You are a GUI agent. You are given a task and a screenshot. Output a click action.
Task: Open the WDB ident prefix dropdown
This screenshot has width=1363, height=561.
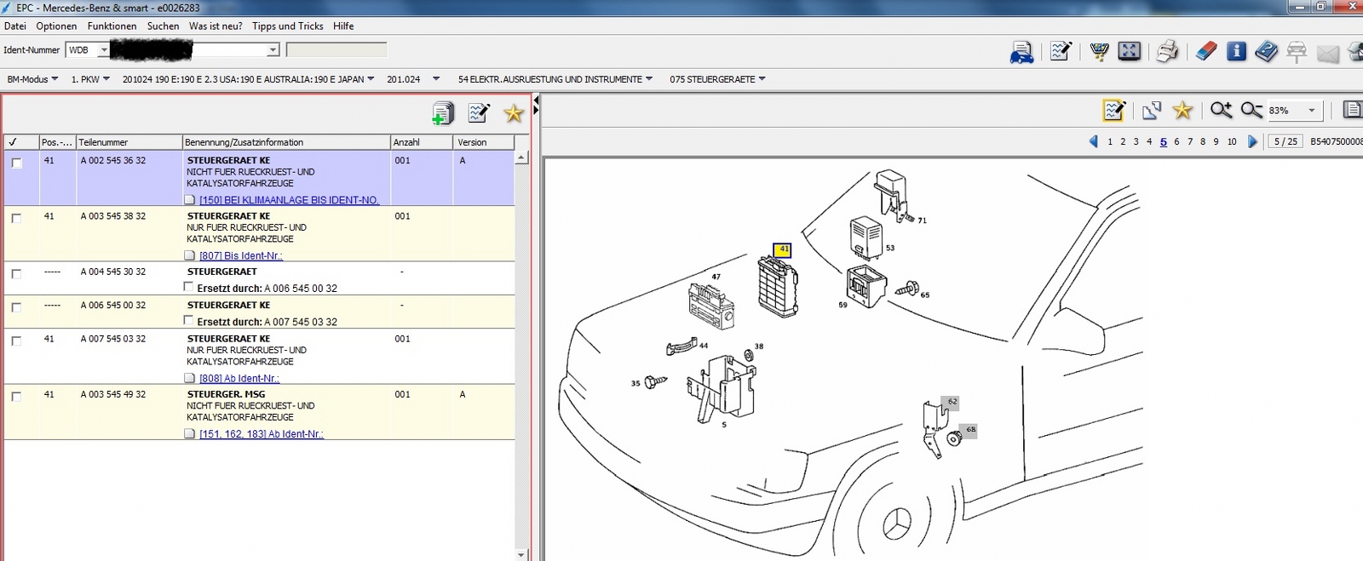[104, 50]
